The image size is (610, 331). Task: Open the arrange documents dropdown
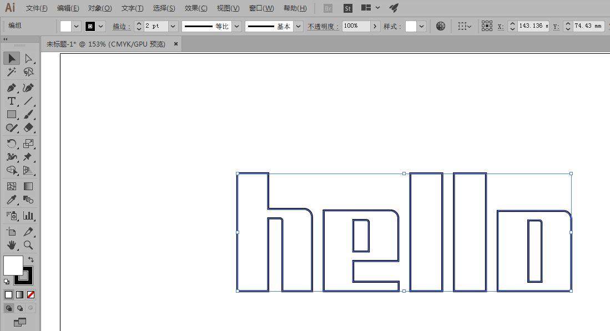point(370,8)
